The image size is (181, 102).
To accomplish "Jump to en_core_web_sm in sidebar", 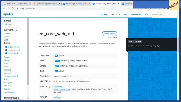I will pyautogui.click(x=14, y=47).
